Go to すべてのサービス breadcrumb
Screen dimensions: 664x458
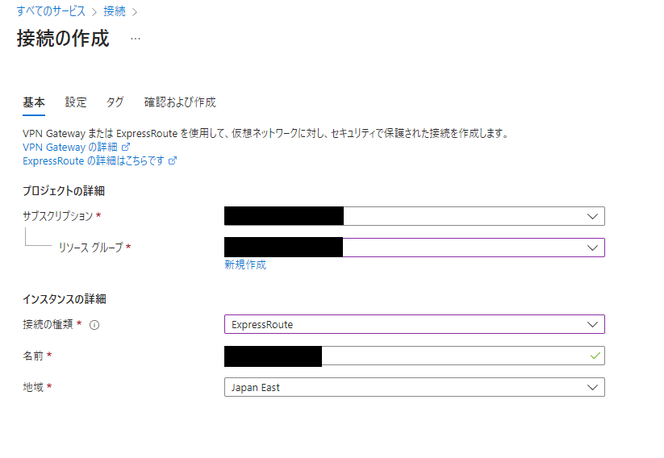[x=51, y=11]
